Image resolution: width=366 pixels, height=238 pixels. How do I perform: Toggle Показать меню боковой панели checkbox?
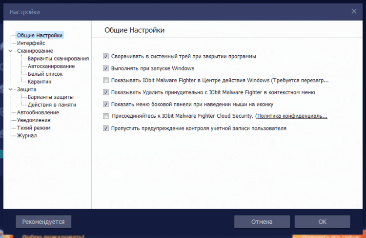(106, 104)
